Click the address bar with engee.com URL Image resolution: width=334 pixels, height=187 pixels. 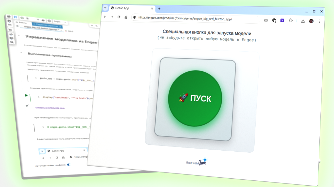click(196, 19)
